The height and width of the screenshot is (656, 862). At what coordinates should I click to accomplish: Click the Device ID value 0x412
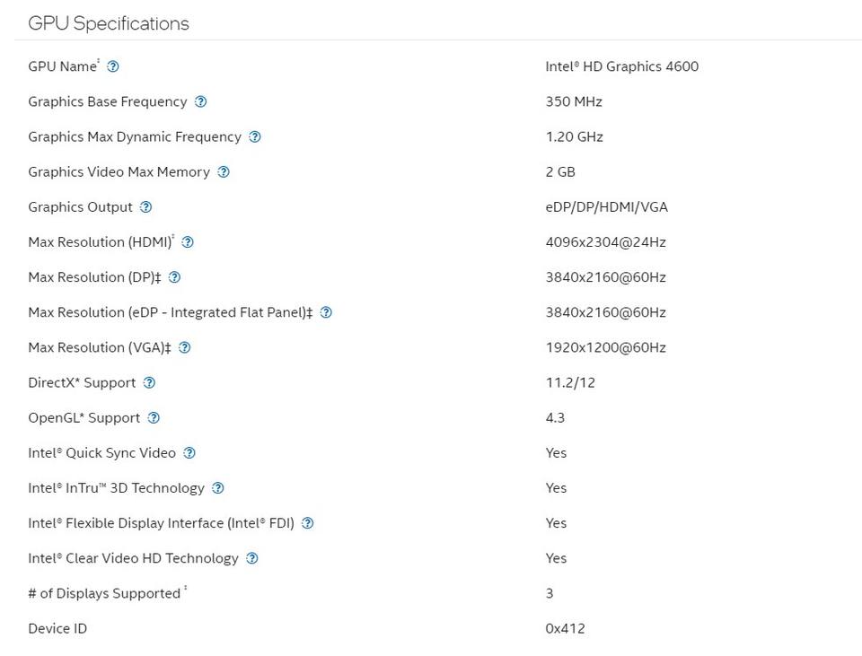[x=565, y=628]
